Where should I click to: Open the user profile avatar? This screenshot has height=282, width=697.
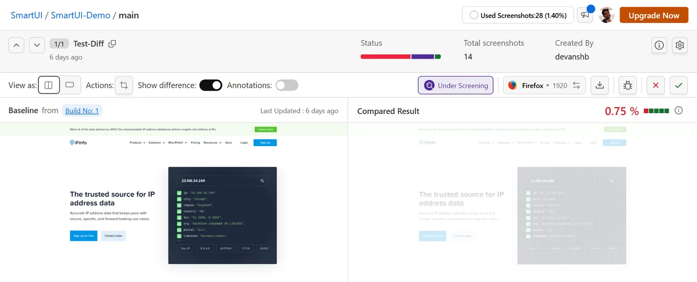click(606, 15)
